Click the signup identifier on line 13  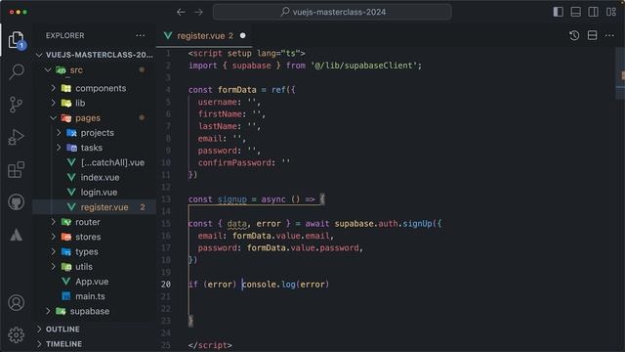tap(232, 199)
